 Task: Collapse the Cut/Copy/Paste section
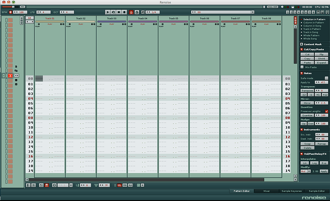(x=302, y=49)
